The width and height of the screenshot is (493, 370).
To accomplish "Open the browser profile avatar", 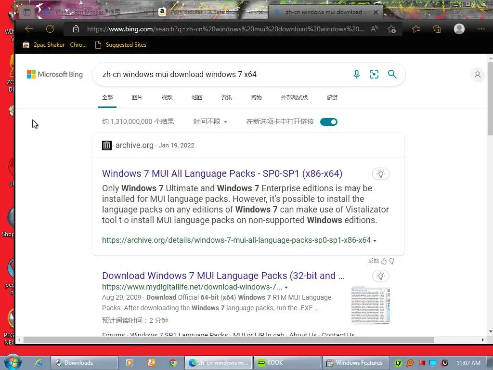I will coord(459,29).
